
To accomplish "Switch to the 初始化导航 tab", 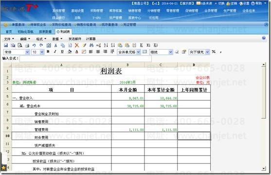I will pyautogui.click(x=26, y=32).
